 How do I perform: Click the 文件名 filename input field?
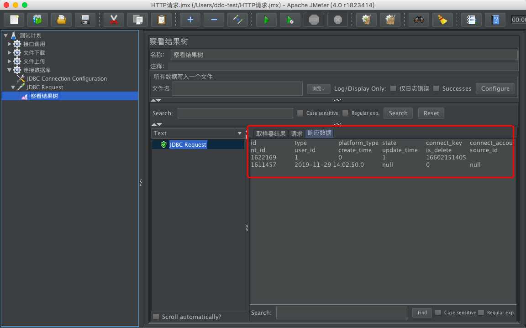pyautogui.click(x=237, y=89)
